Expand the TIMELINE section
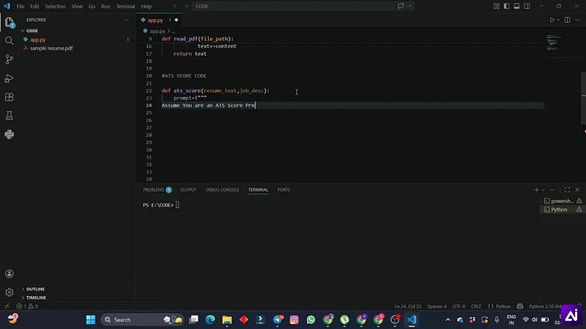 point(36,298)
